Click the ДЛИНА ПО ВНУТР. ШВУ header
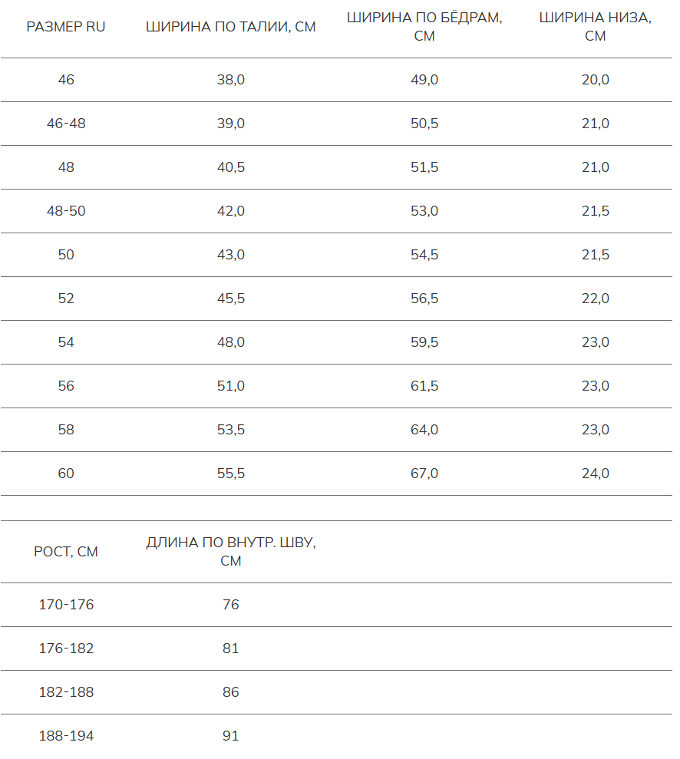680x759 pixels. (231, 552)
